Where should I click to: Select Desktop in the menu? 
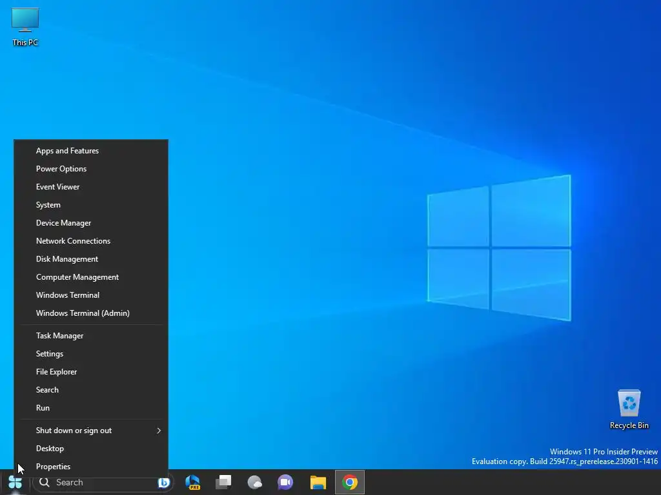(91, 449)
